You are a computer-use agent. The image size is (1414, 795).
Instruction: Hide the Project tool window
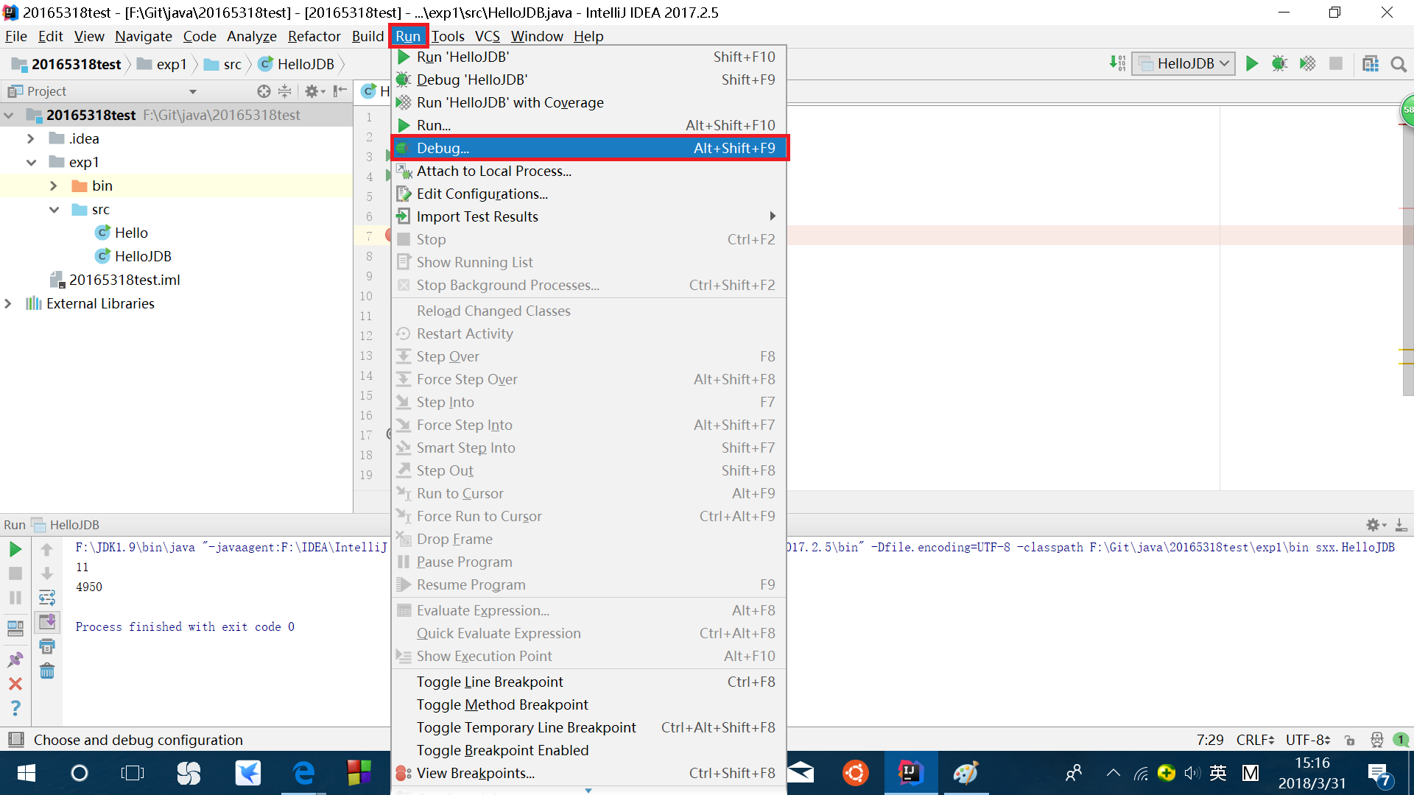(x=340, y=91)
